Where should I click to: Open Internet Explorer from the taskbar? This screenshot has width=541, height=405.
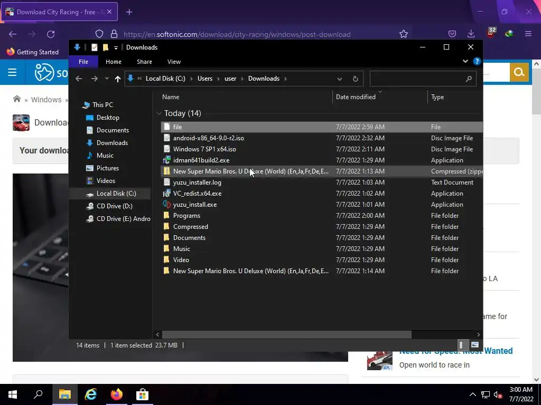click(91, 394)
